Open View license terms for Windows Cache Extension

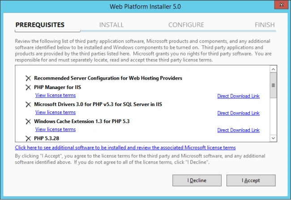[56, 129]
